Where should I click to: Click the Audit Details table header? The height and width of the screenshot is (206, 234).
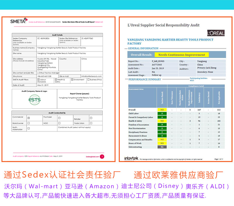coord(57,35)
